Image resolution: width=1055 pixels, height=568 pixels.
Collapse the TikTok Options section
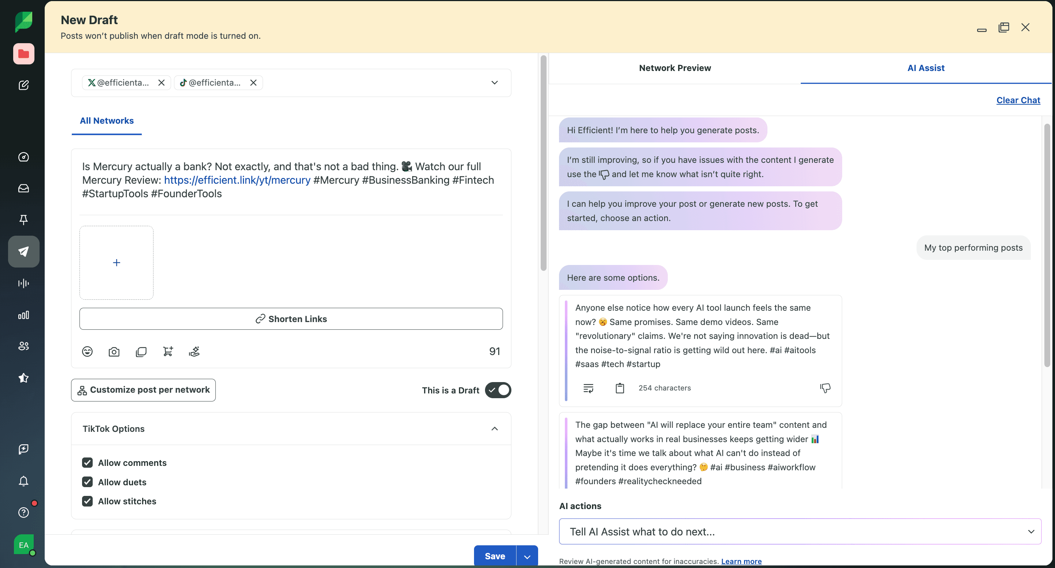(x=495, y=429)
